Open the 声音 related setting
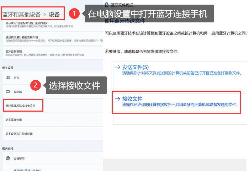 tap(16, 77)
